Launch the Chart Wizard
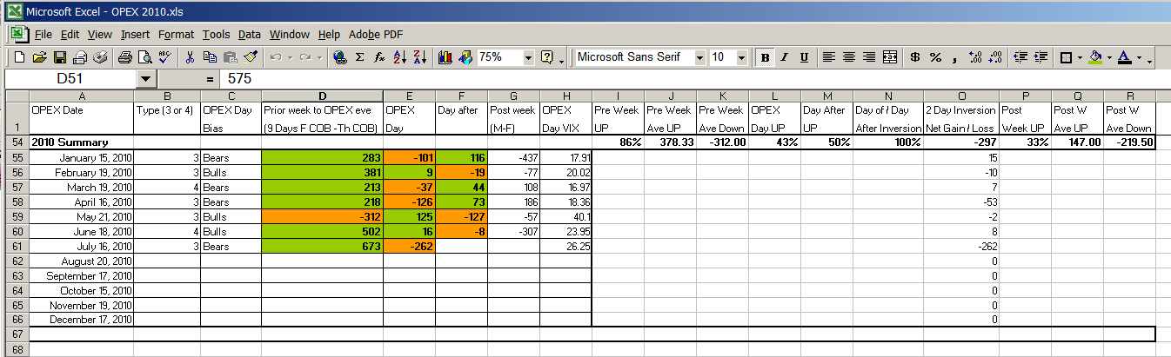 point(445,57)
